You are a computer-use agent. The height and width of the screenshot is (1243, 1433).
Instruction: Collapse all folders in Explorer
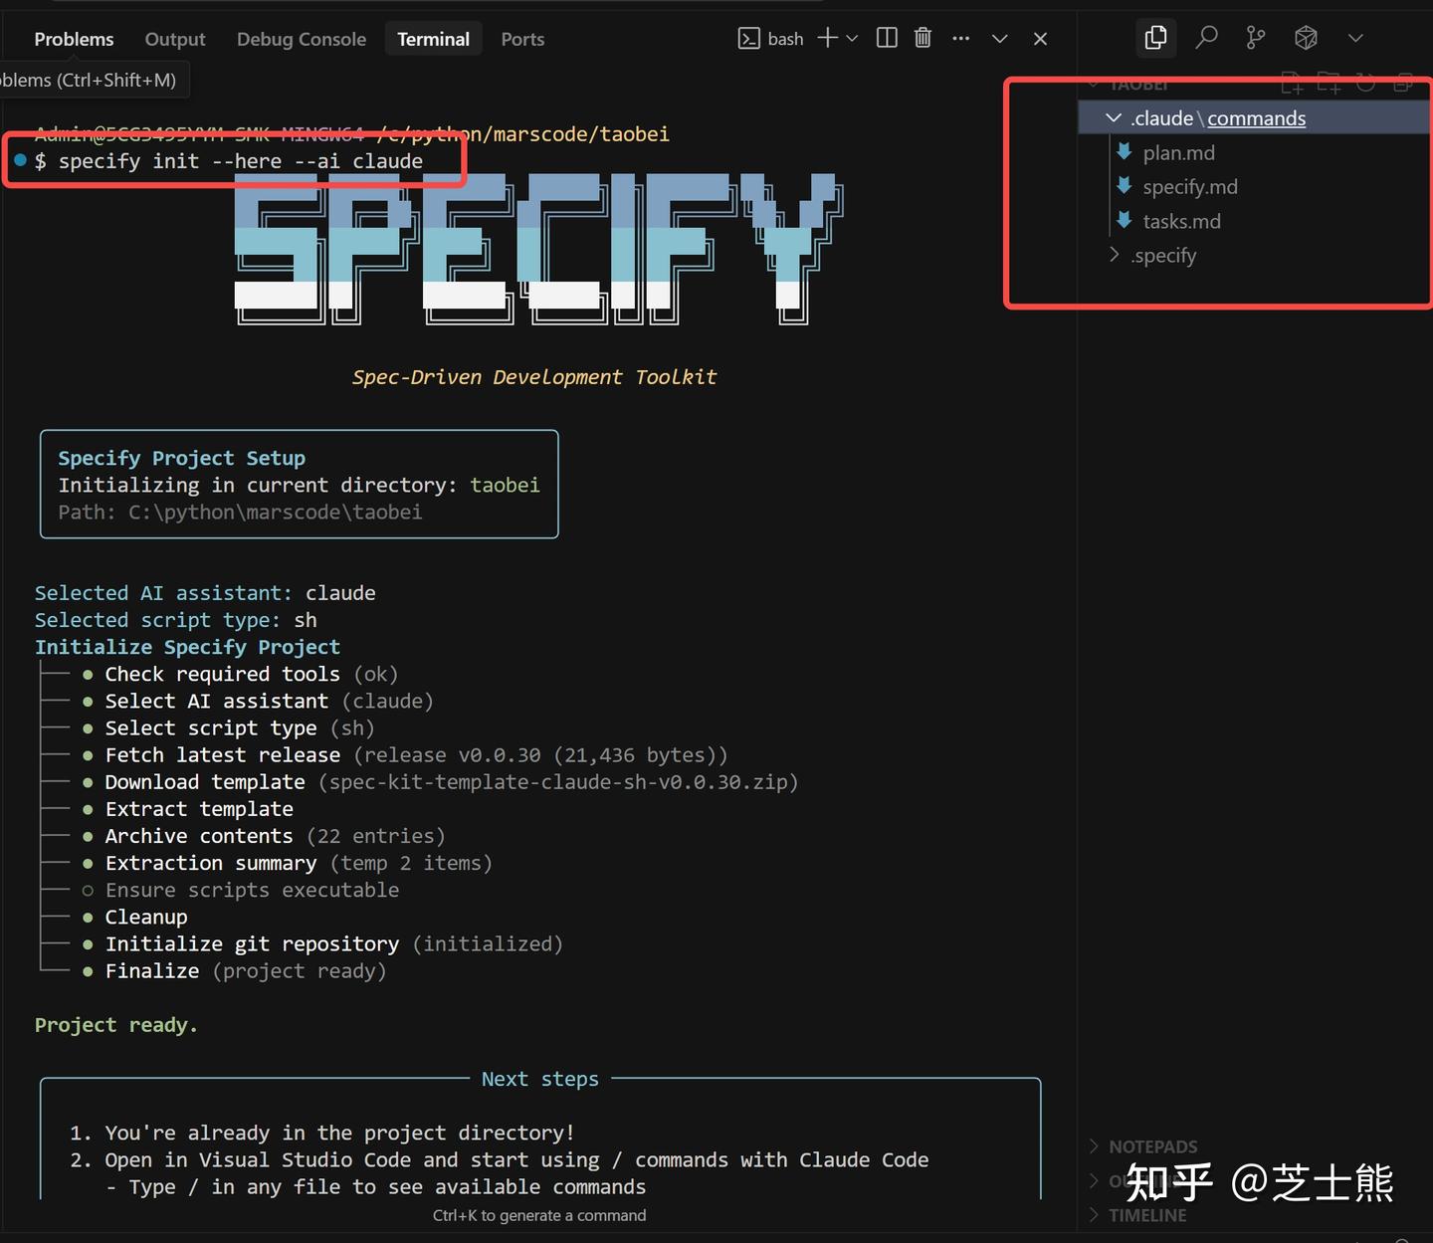(x=1403, y=83)
